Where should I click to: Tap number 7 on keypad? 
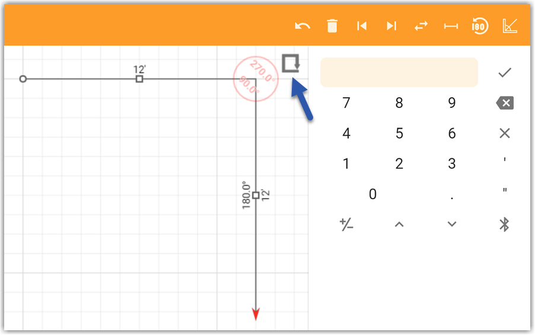pos(346,103)
